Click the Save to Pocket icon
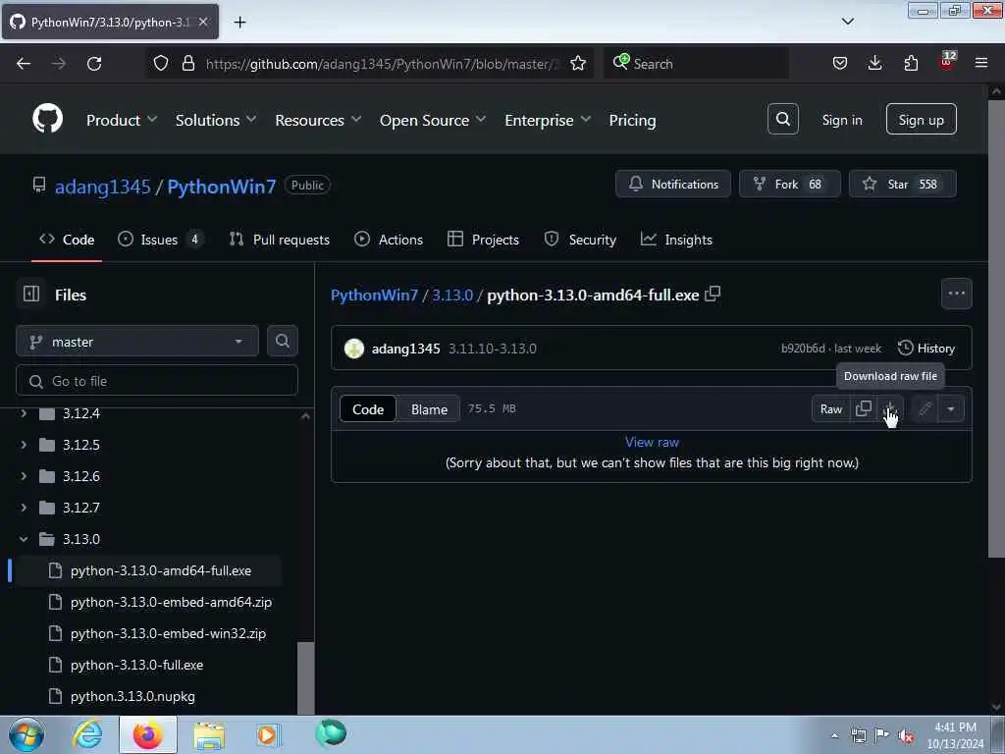 click(840, 63)
